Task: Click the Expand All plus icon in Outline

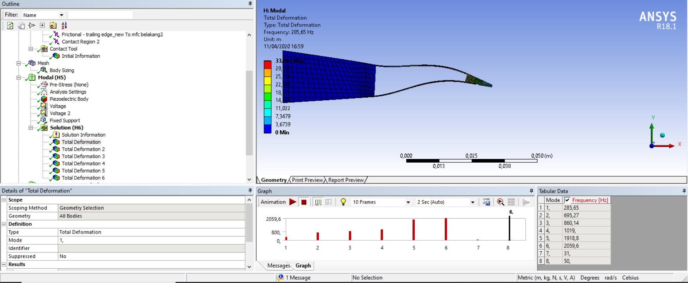Action: coord(42,25)
